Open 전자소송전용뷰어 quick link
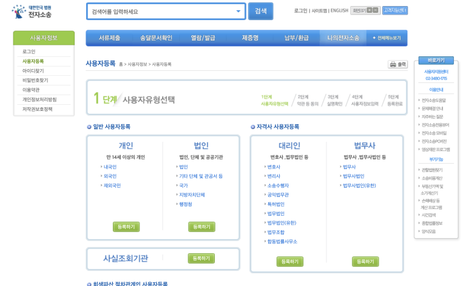 coord(435,125)
